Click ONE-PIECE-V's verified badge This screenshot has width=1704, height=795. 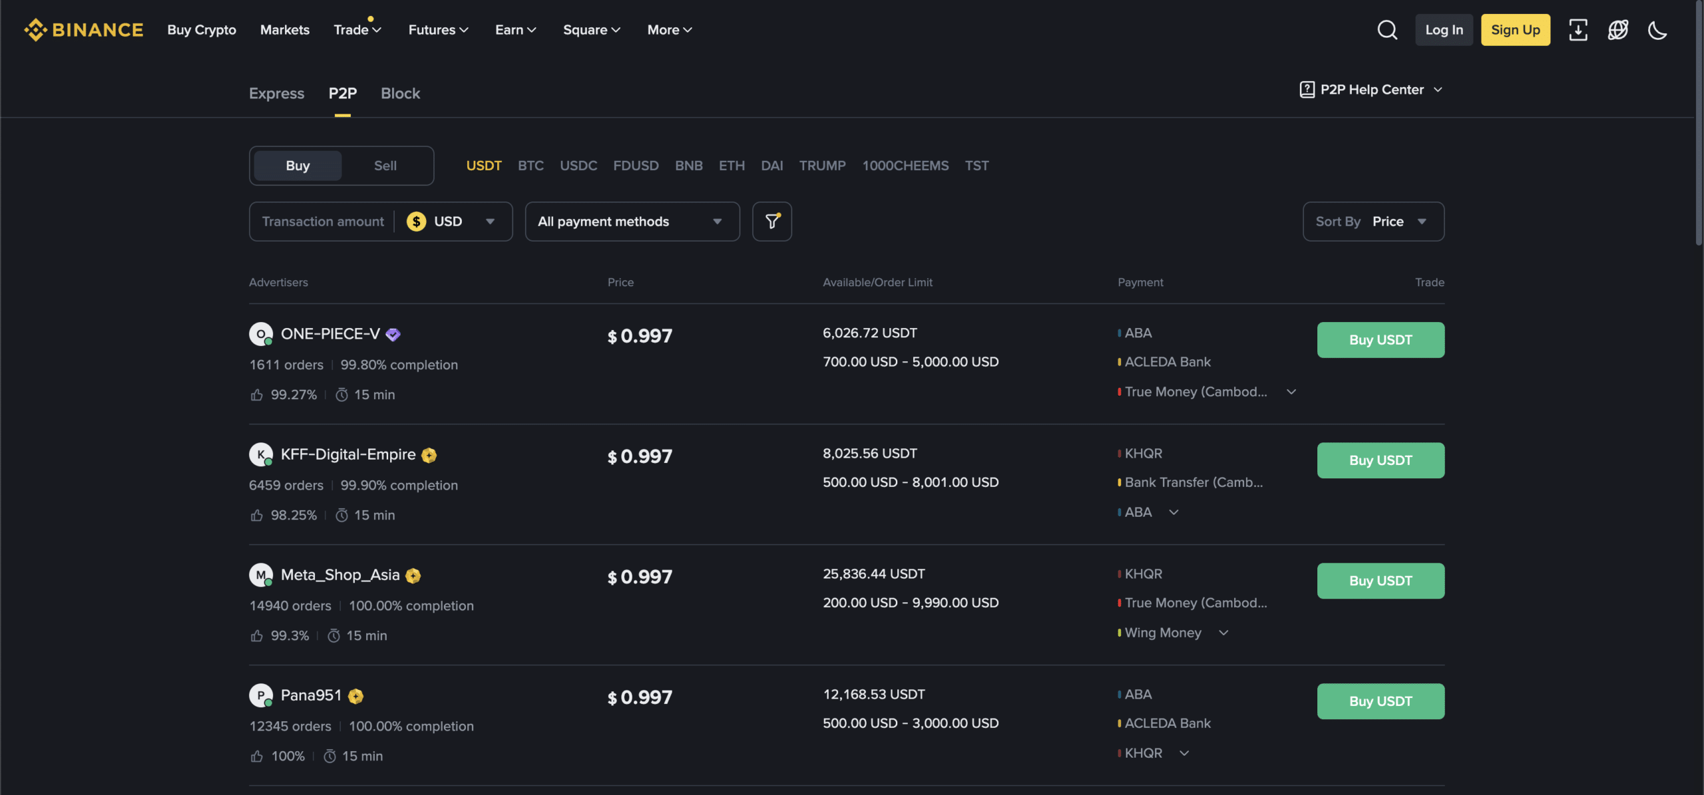click(x=393, y=334)
